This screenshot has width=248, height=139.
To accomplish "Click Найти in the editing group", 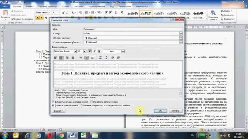I will [226, 11].
